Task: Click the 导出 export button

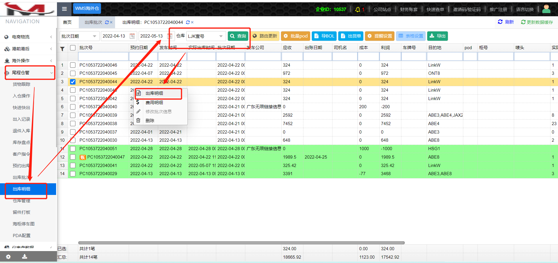Action: 438,36
